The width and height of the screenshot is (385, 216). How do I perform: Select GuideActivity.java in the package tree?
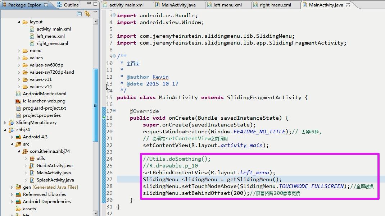click(x=54, y=166)
